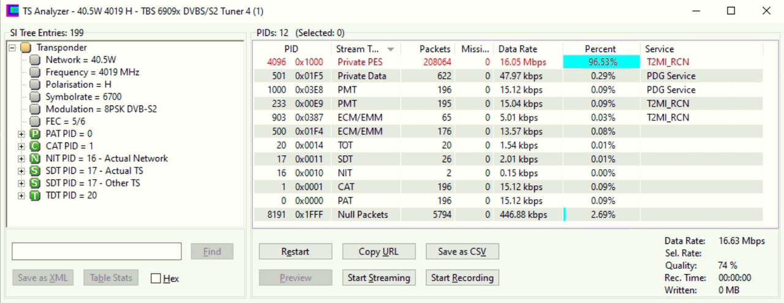Select the Null Packets row
This screenshot has width=784, height=303.
coord(508,214)
